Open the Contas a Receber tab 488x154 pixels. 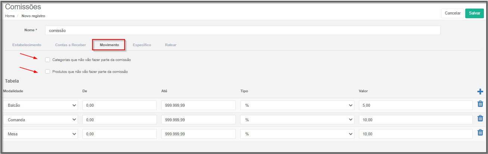point(71,45)
